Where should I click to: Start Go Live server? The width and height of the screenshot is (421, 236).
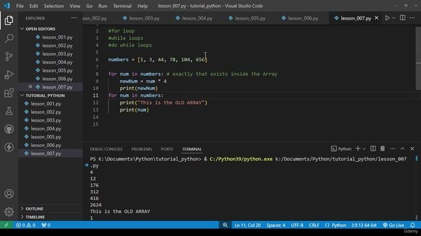[393, 225]
